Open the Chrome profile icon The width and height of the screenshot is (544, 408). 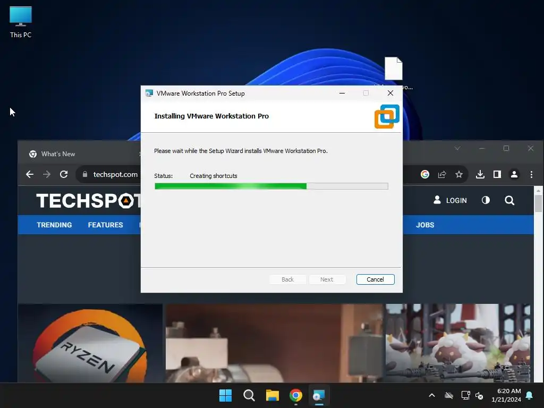coord(514,174)
